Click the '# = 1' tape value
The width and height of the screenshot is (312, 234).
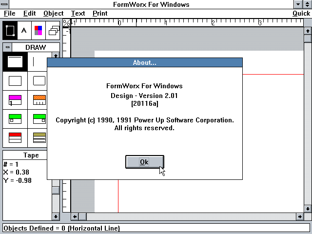11,164
